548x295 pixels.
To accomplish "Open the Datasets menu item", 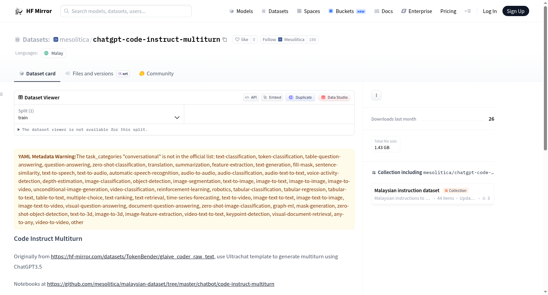I will point(275,11).
